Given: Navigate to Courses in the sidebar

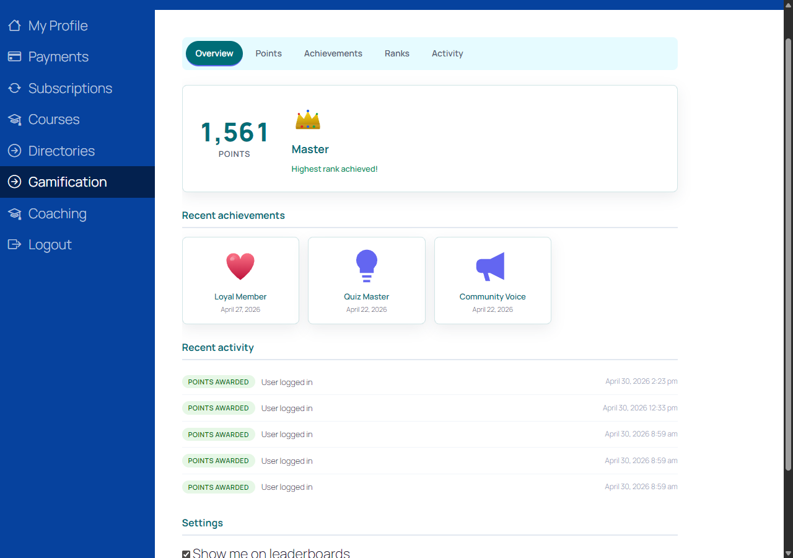Looking at the screenshot, I should (x=77, y=119).
